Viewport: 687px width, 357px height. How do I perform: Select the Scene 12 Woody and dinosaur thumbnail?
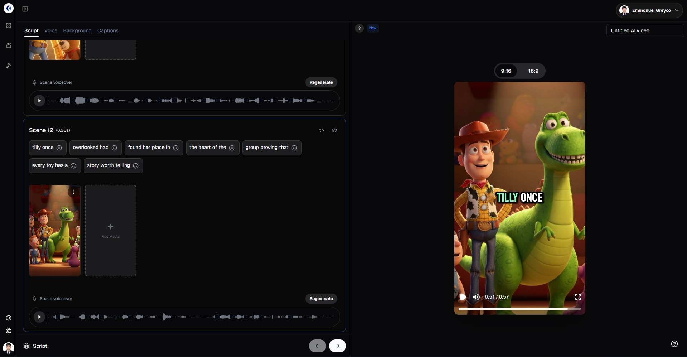point(55,231)
